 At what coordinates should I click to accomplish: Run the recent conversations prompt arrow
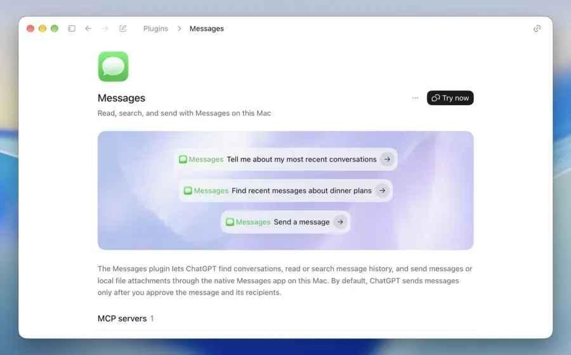pyautogui.click(x=387, y=159)
